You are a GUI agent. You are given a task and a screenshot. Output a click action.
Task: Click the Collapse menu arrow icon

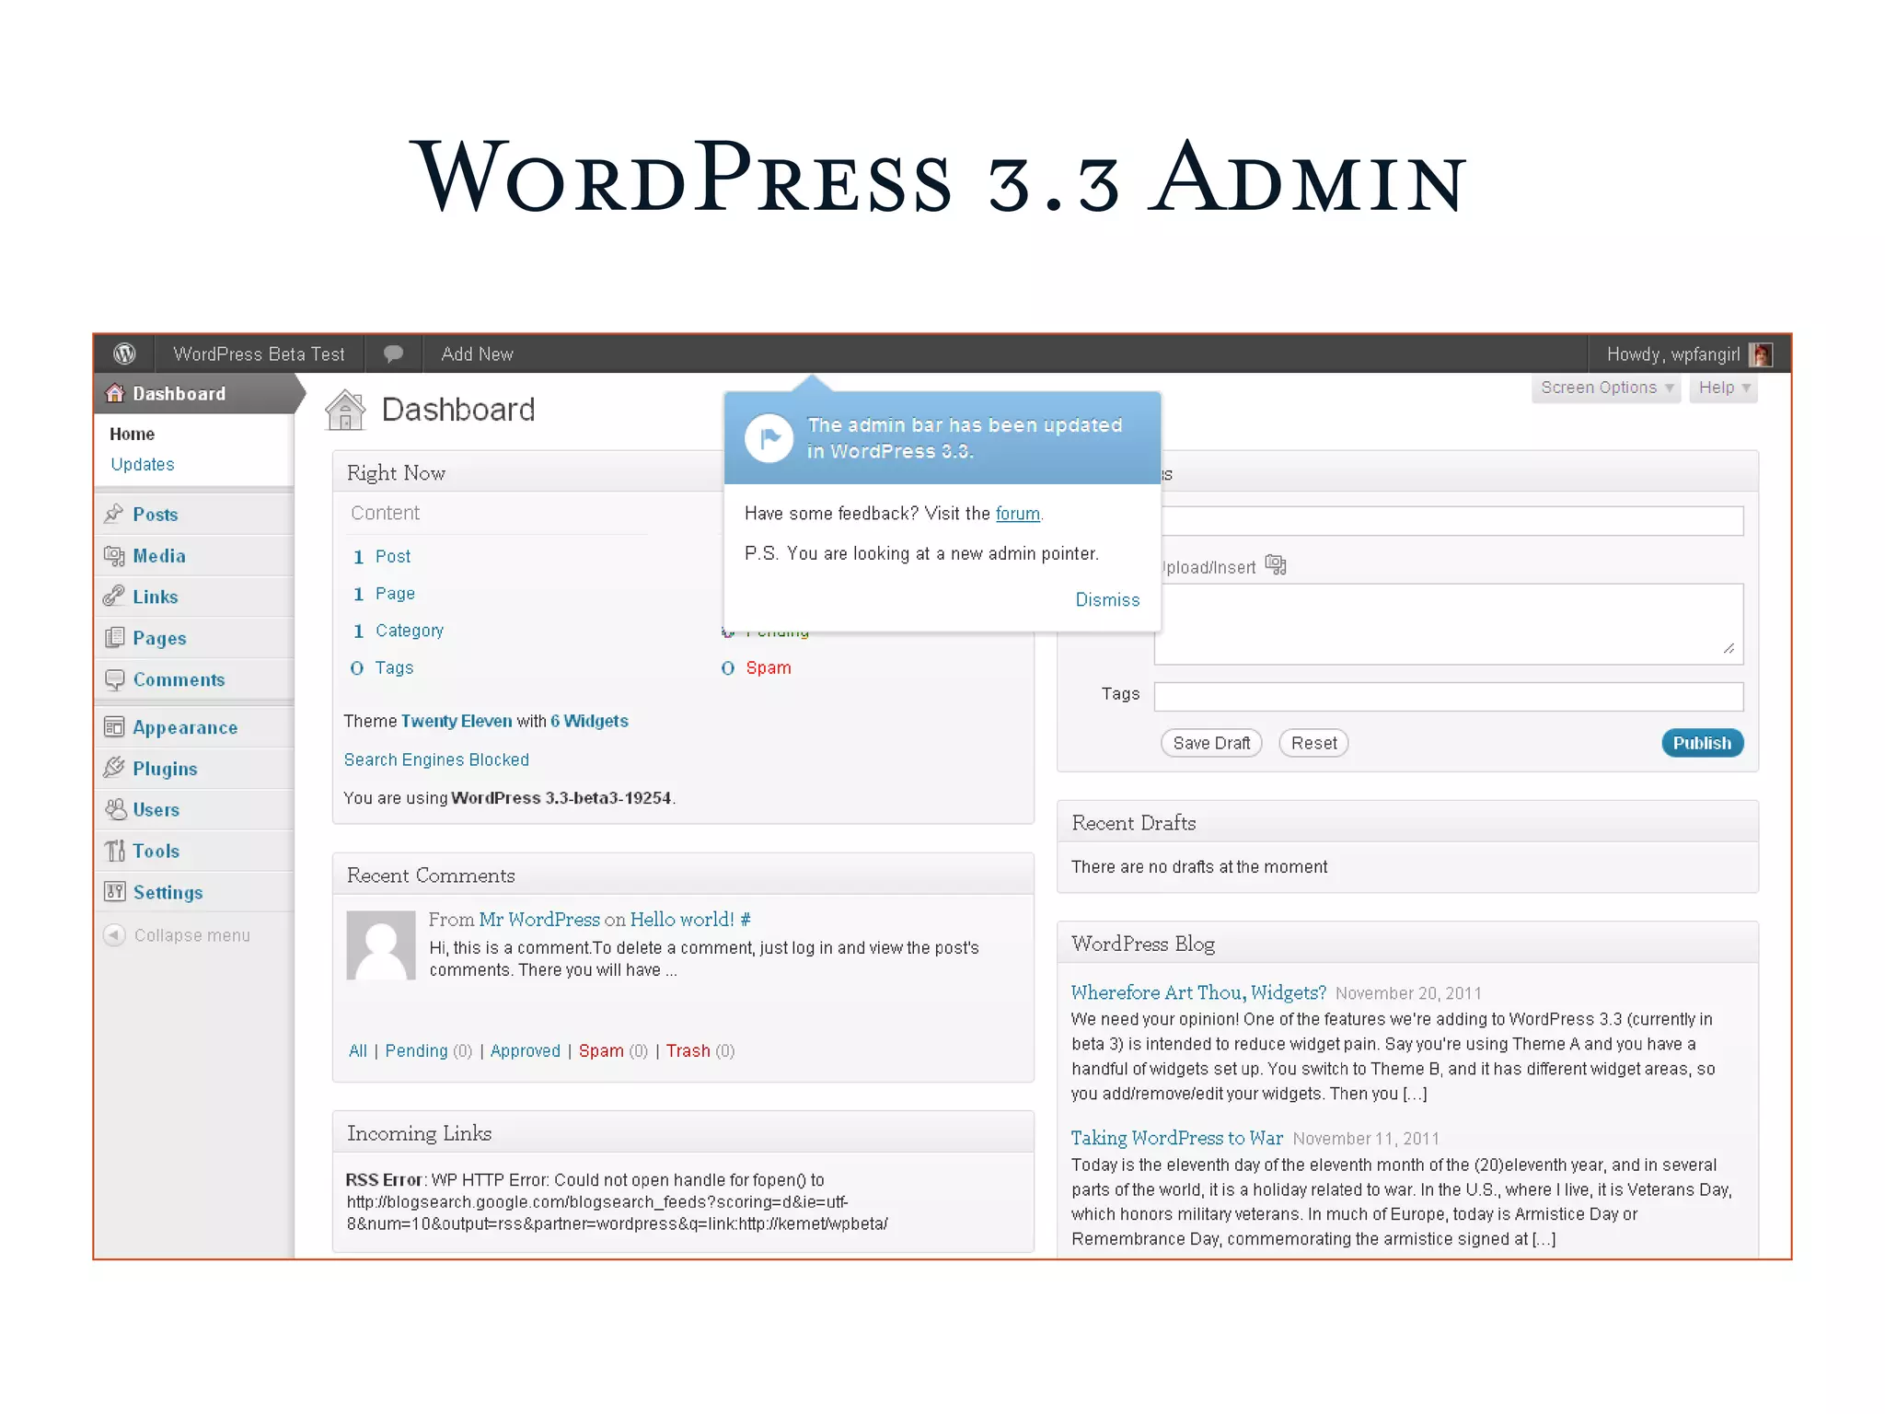(114, 934)
